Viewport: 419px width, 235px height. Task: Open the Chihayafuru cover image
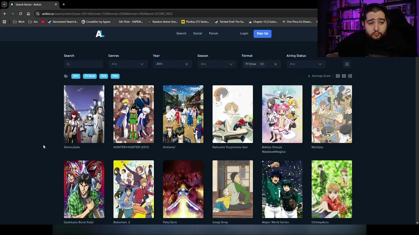click(332, 189)
